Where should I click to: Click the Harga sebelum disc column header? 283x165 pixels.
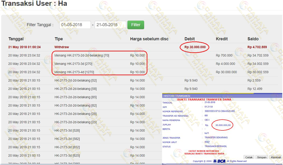click(x=149, y=39)
